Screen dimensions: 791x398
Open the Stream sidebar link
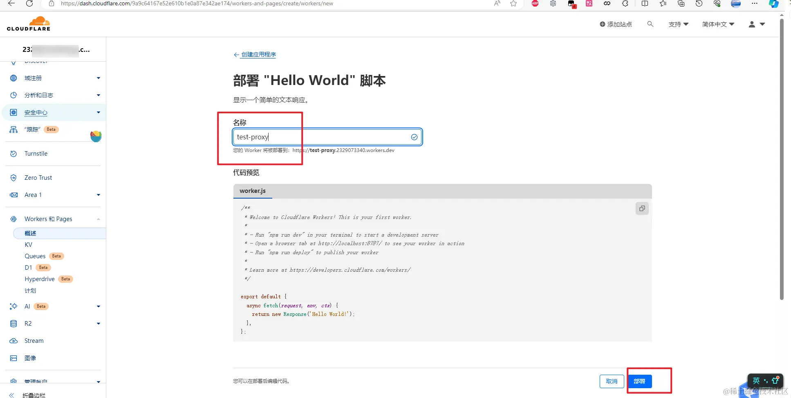pos(34,341)
